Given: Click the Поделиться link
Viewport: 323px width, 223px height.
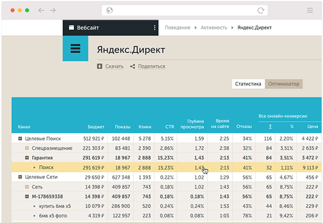Looking at the screenshot, I should [x=151, y=66].
